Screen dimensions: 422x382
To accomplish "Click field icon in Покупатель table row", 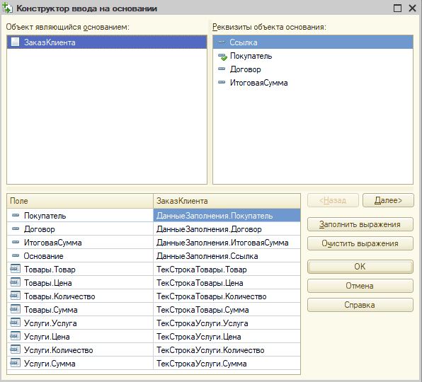I will [16, 215].
